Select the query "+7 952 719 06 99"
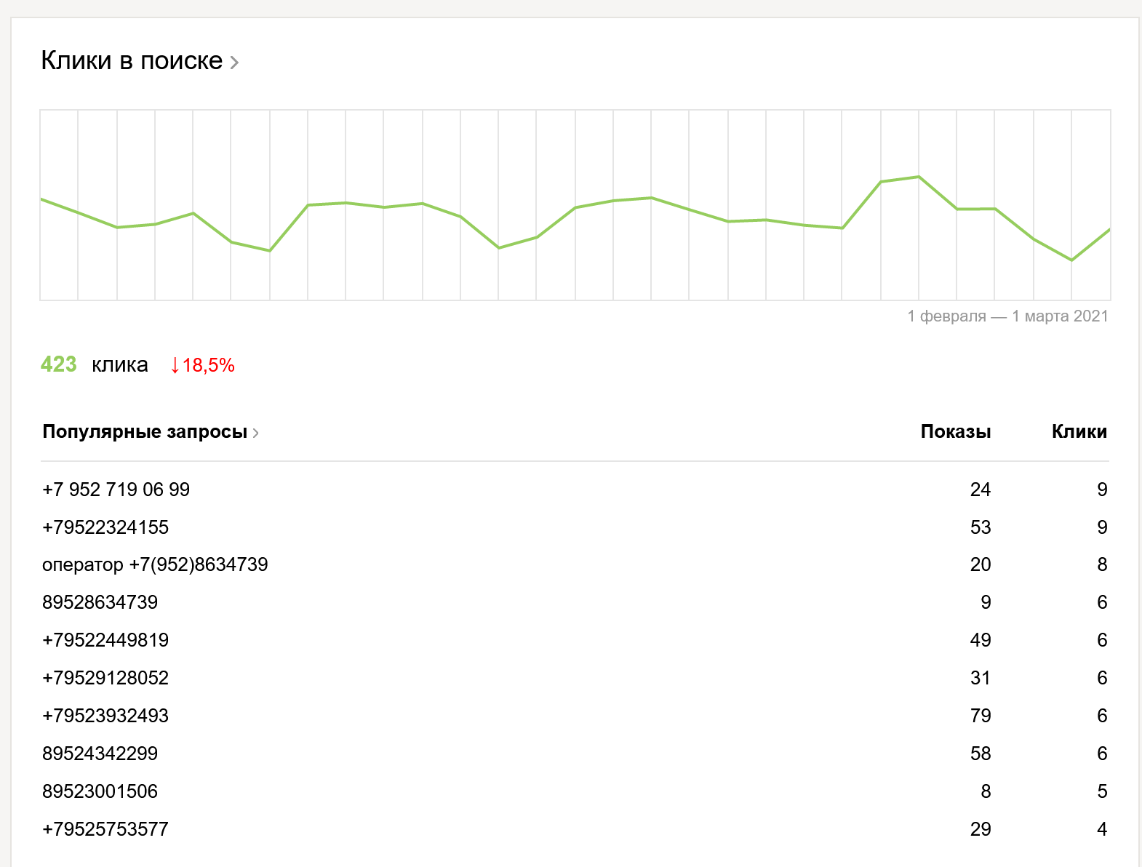The height and width of the screenshot is (867, 1142). pos(116,490)
